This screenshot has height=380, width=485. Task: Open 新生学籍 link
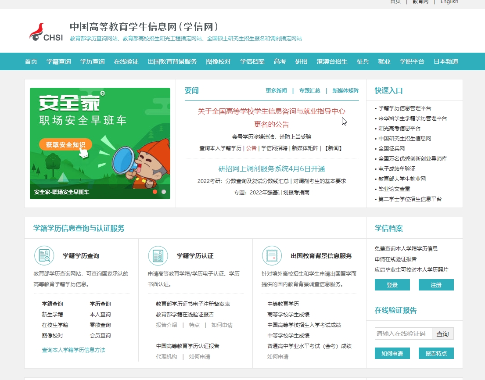point(52,315)
